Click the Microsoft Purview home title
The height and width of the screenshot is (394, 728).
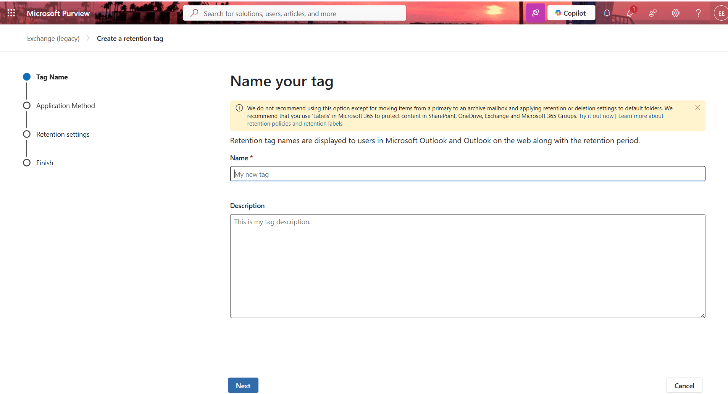pyautogui.click(x=58, y=13)
